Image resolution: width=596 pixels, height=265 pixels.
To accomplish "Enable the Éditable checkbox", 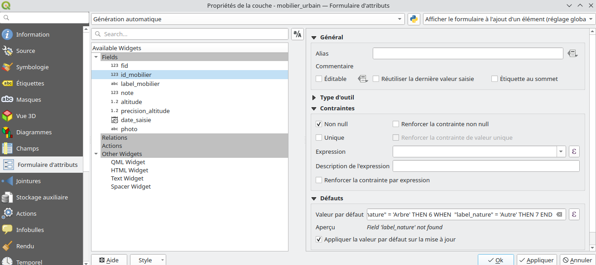I will point(319,79).
